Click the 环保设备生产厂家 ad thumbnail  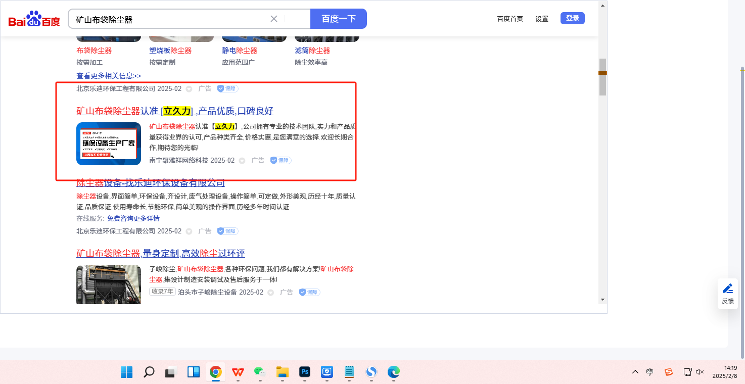[x=109, y=144]
